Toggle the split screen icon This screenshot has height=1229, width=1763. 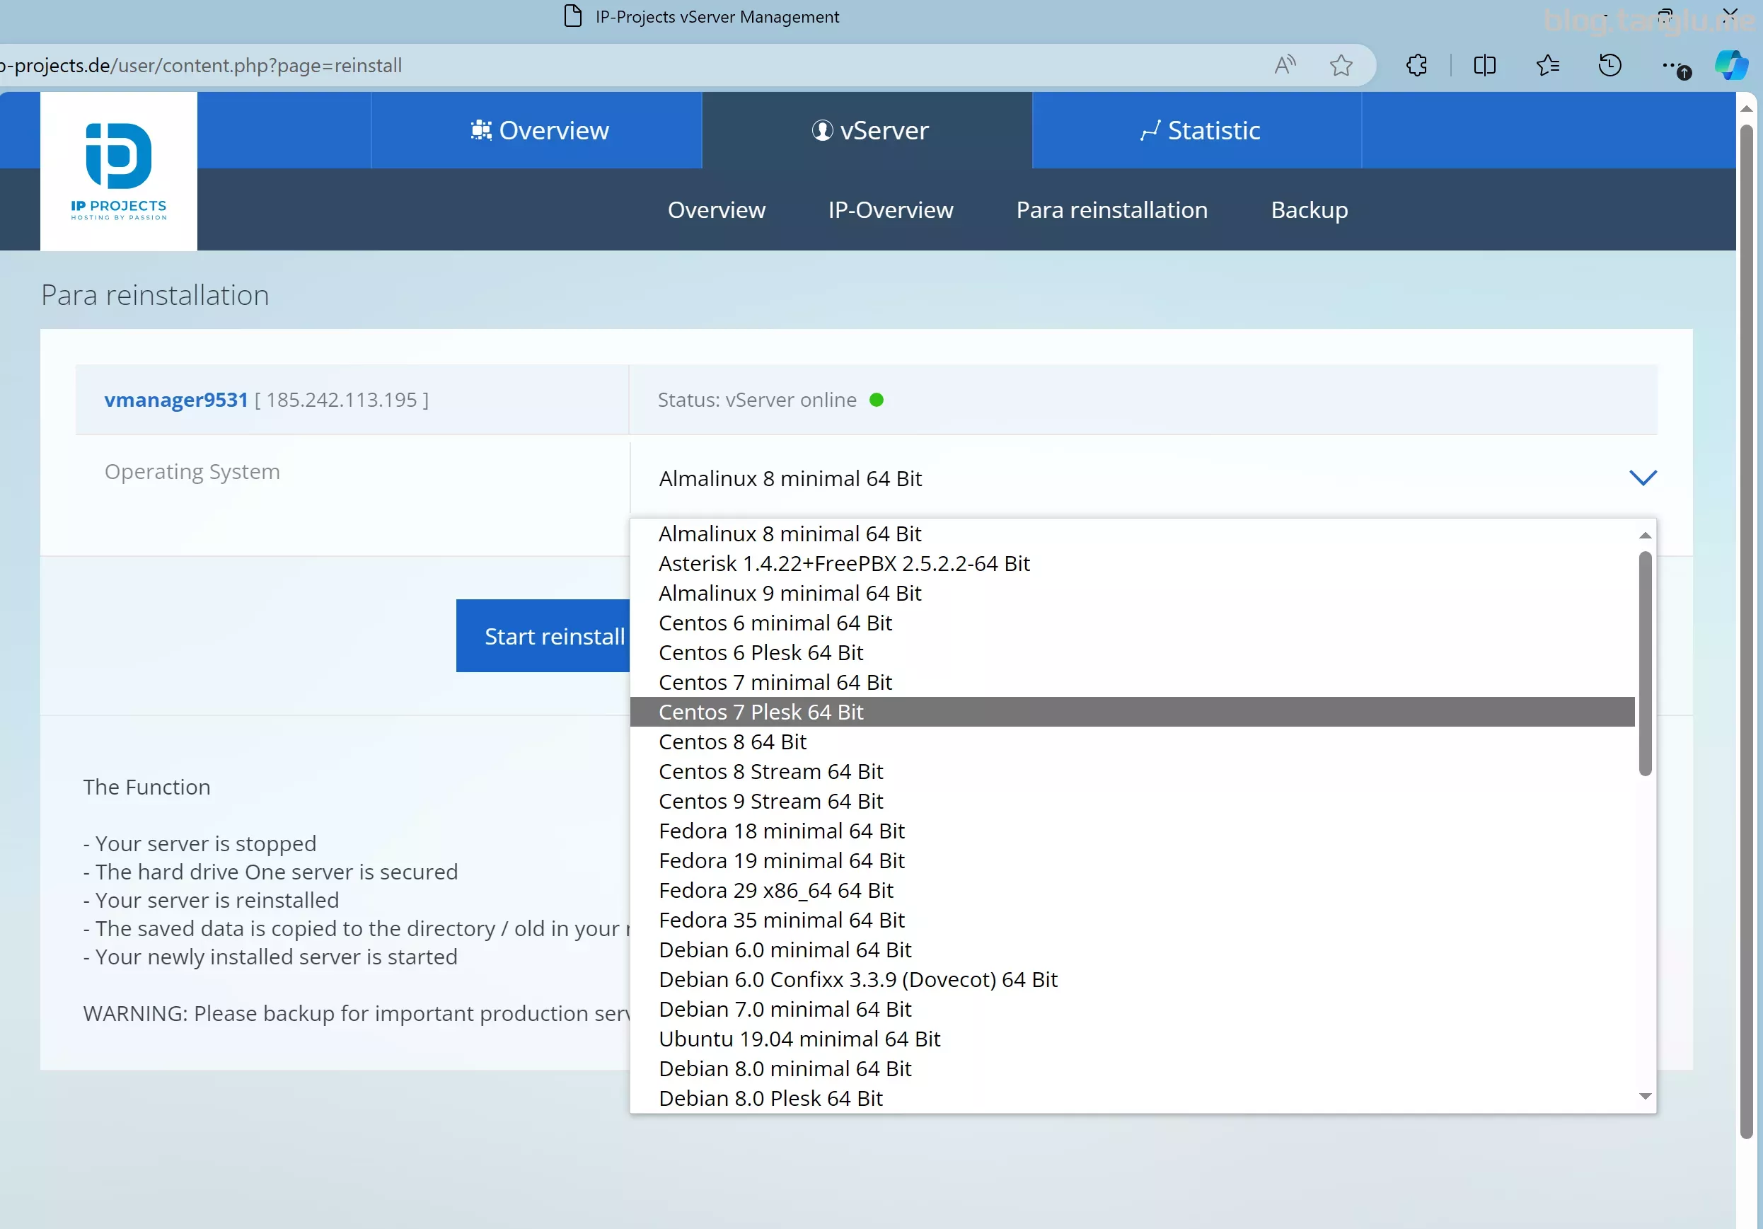point(1484,65)
